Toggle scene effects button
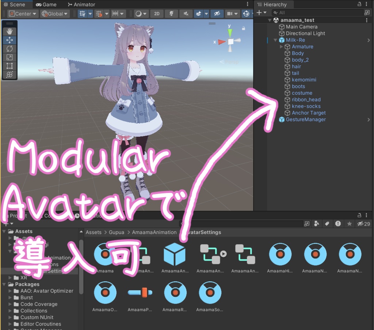The image size is (374, 330). point(198,14)
